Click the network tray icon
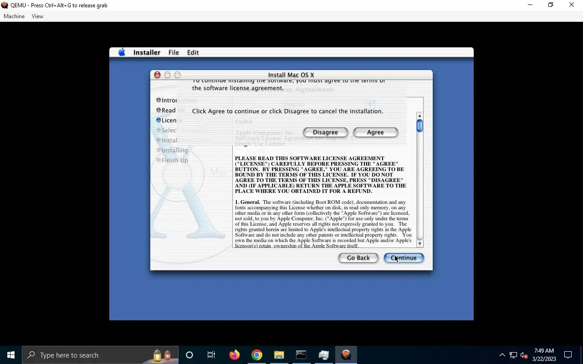 [513, 355]
